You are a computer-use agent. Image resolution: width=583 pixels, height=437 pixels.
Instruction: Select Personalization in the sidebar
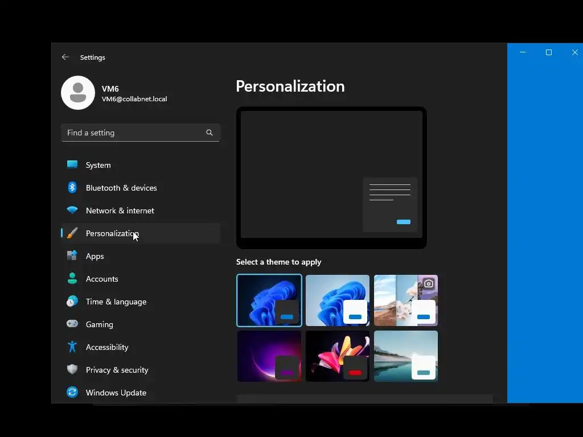click(x=141, y=233)
